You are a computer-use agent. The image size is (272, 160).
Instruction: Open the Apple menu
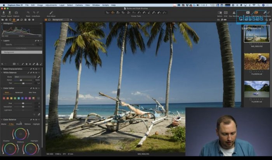[3, 5]
